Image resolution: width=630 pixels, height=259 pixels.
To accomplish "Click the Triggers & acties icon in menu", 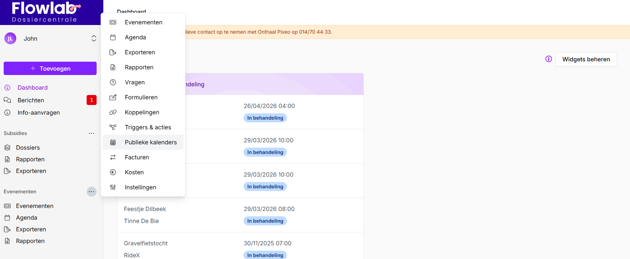I will (113, 127).
